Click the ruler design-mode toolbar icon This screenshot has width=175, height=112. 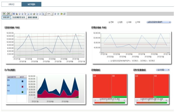tap(17, 14)
